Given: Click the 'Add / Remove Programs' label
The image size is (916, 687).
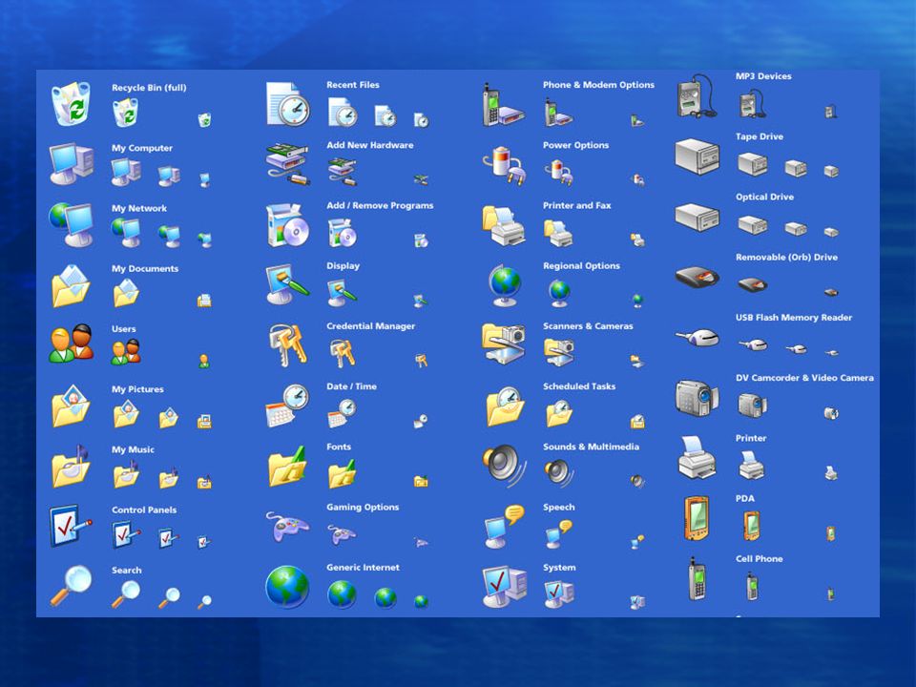Looking at the screenshot, I should click(380, 205).
